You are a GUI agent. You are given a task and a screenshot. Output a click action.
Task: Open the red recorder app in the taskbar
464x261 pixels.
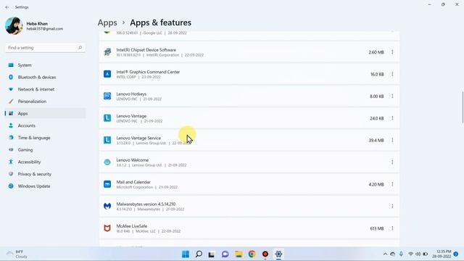point(265,254)
